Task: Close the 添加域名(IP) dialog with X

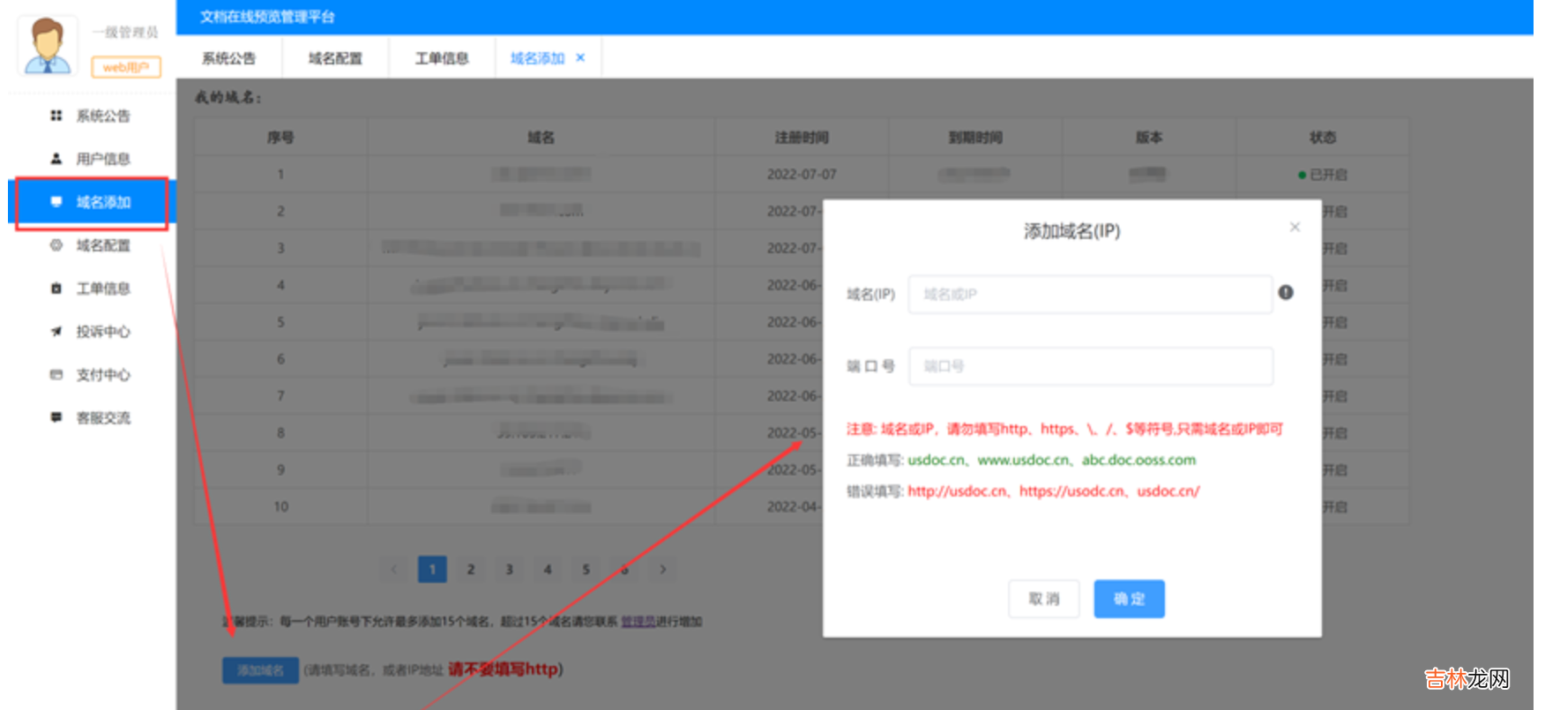Action: 1295,228
